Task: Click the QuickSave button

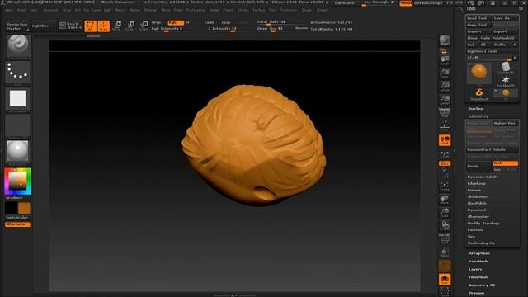Action: click(344, 3)
